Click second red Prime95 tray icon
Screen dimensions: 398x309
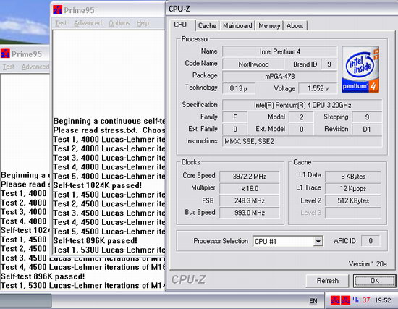tap(345, 300)
